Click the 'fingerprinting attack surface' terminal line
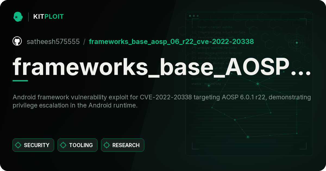 pyautogui.click(x=218, y=32)
